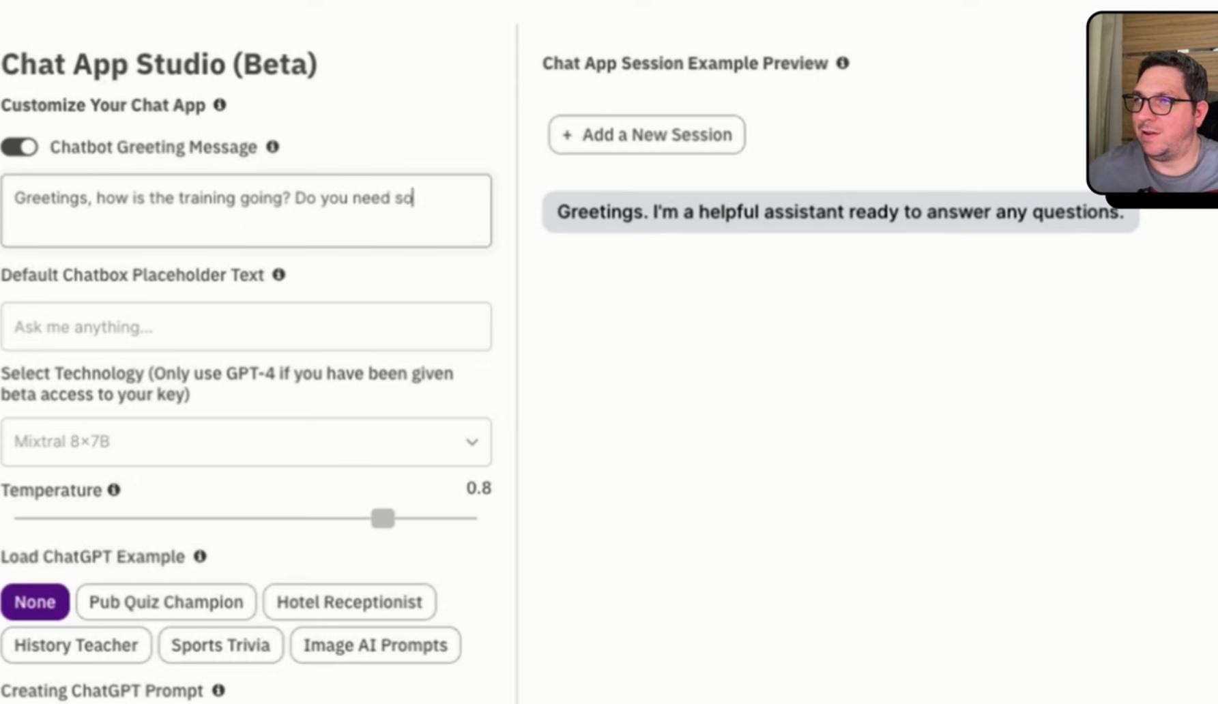Show Temperature info tooltip icon
Viewport: 1218px width, 704px height.
point(114,490)
